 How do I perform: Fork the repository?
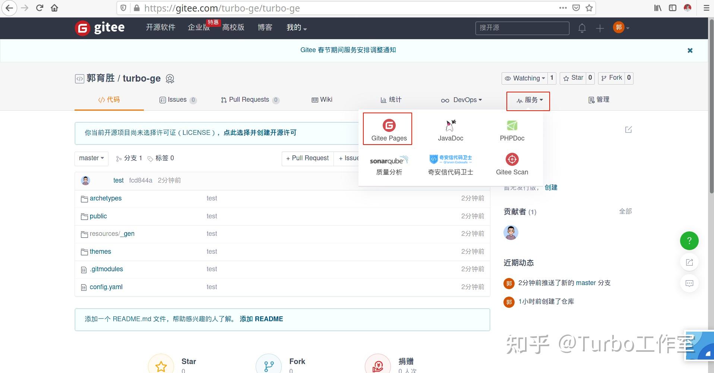612,78
